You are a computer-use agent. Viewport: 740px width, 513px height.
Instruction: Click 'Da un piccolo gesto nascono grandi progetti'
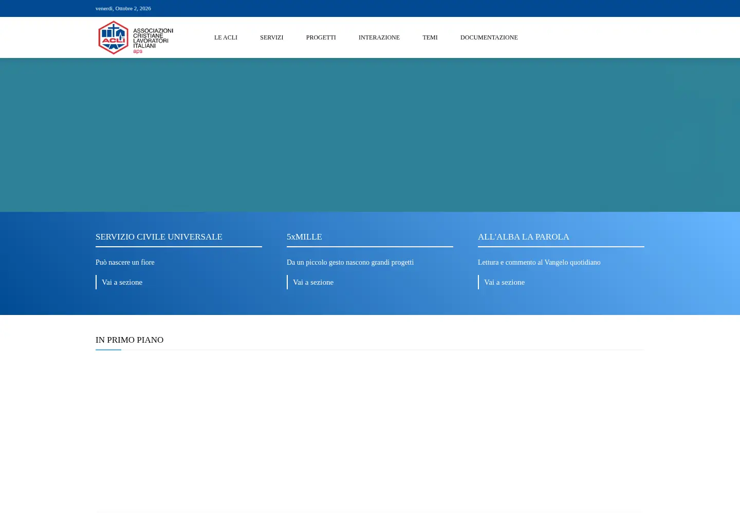[350, 262]
